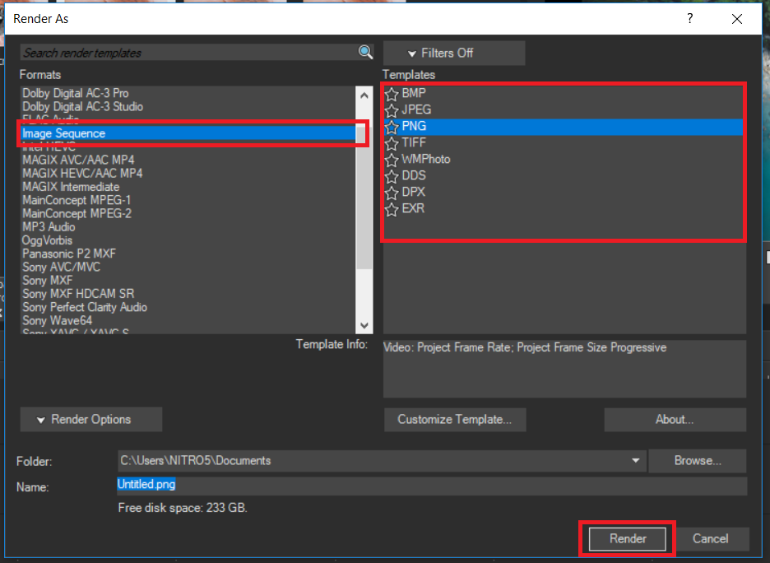Select MAGIX AVC/AAC MP4 format
This screenshot has width=770, height=563.
[x=188, y=161]
